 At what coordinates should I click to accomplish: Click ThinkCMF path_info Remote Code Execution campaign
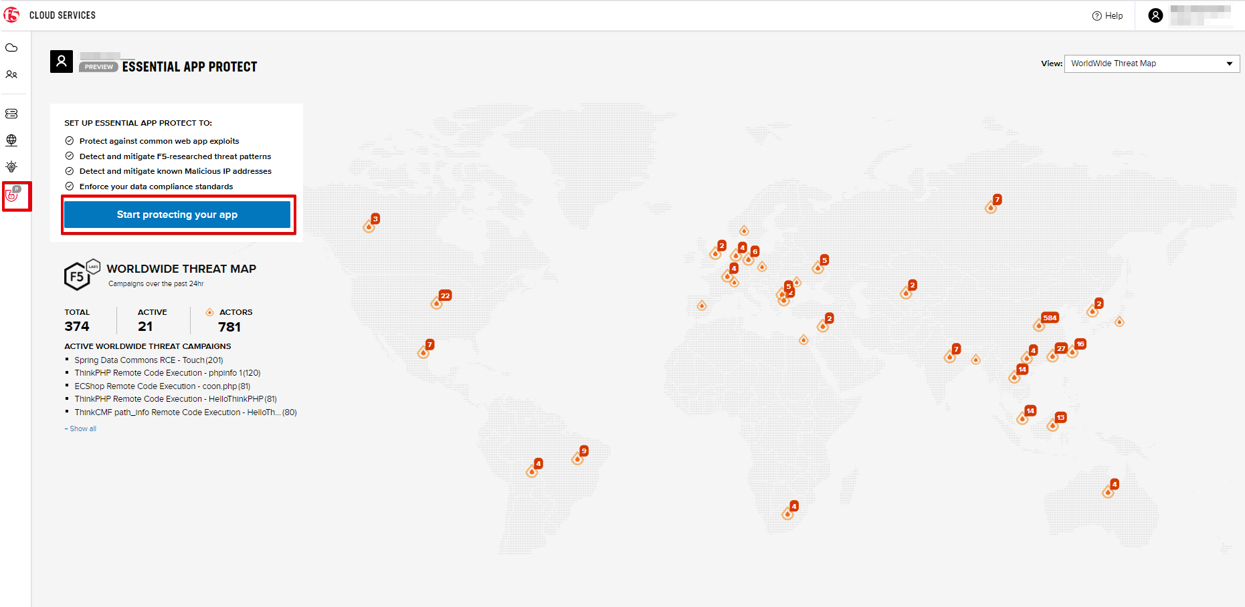coord(185,412)
